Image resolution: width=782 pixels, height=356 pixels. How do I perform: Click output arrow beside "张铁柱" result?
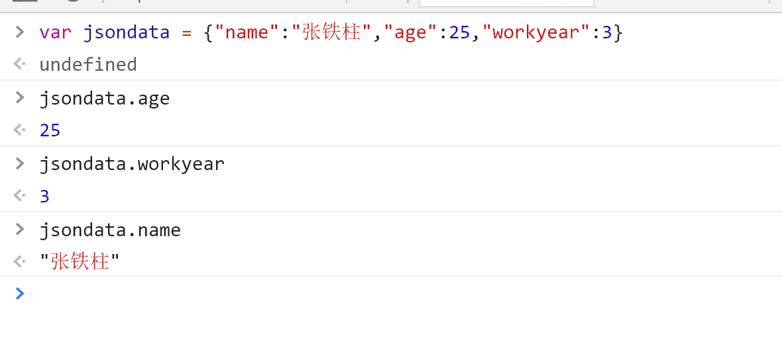[20, 261]
